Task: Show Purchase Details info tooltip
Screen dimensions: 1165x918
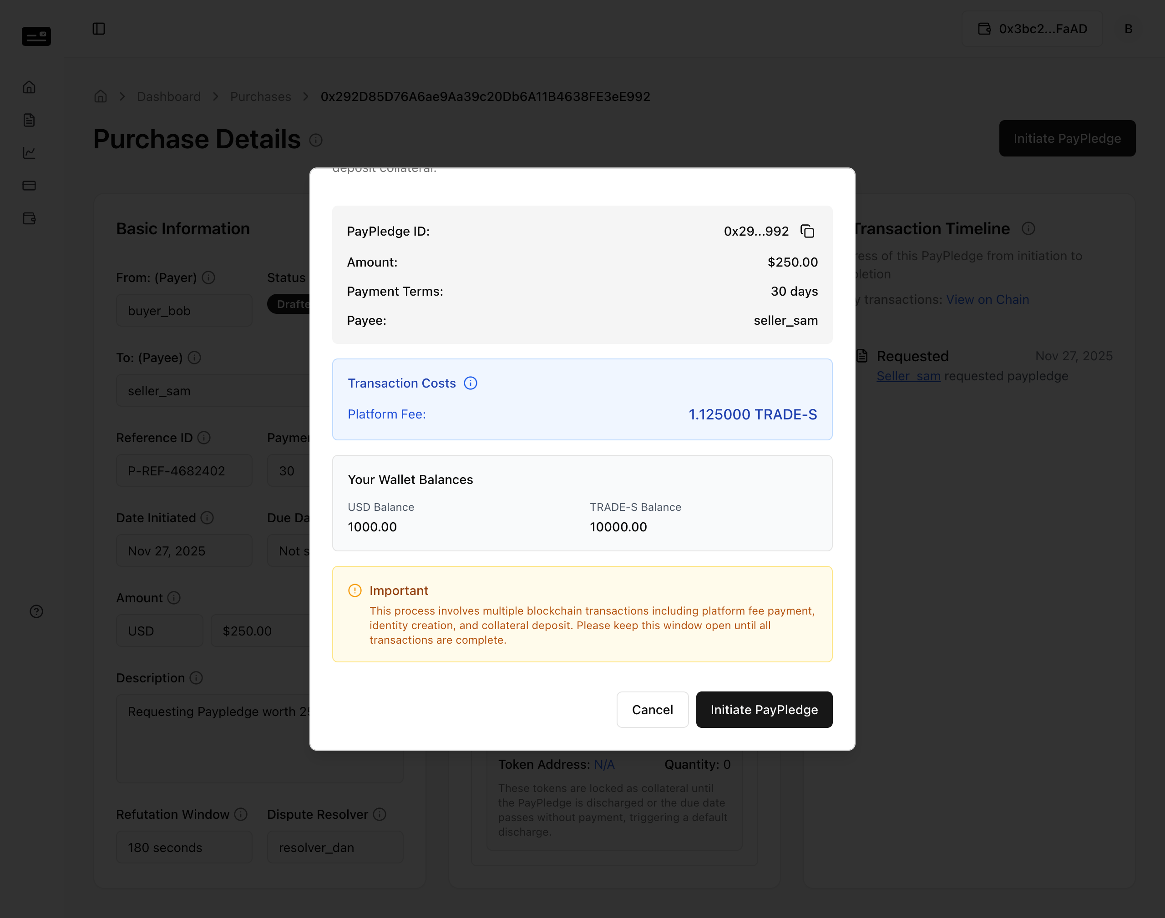Action: pyautogui.click(x=316, y=140)
